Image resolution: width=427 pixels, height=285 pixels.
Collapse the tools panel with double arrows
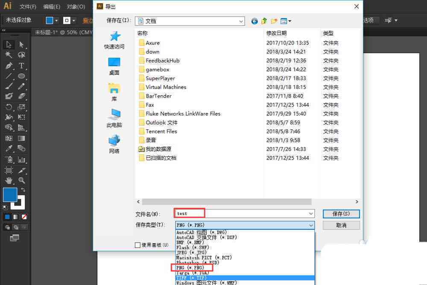point(3,30)
